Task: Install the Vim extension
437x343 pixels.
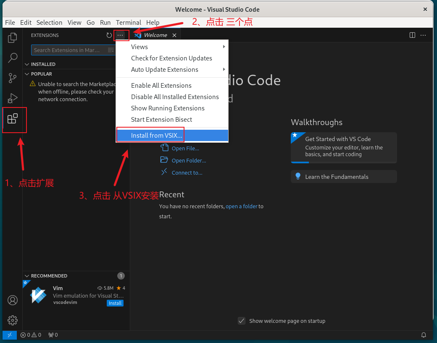Action: point(115,303)
